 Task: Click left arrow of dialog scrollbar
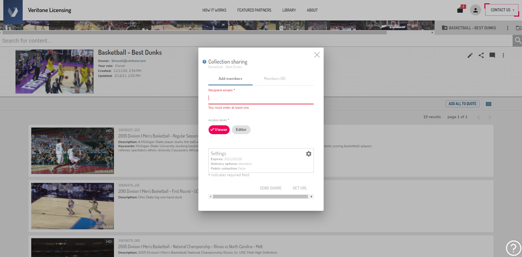[211, 197]
